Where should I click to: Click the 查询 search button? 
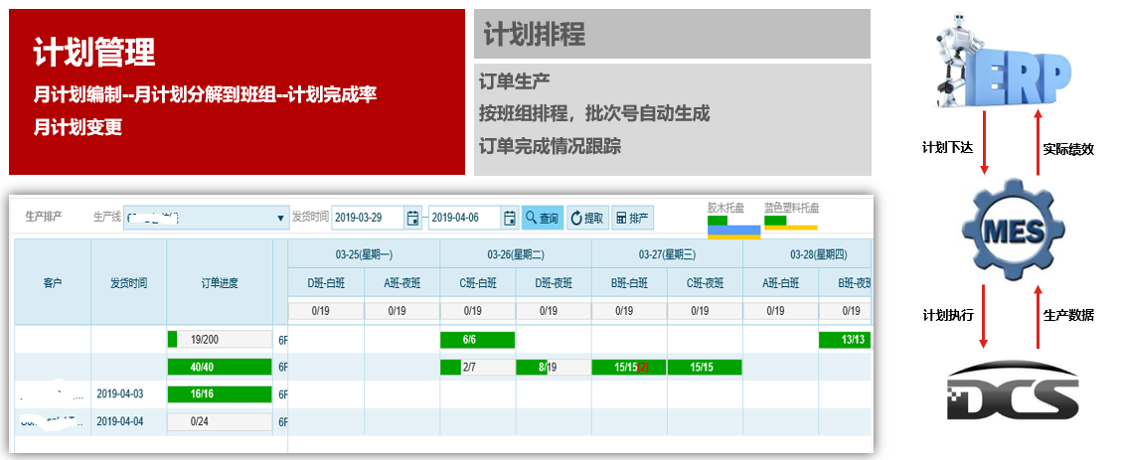click(x=543, y=218)
